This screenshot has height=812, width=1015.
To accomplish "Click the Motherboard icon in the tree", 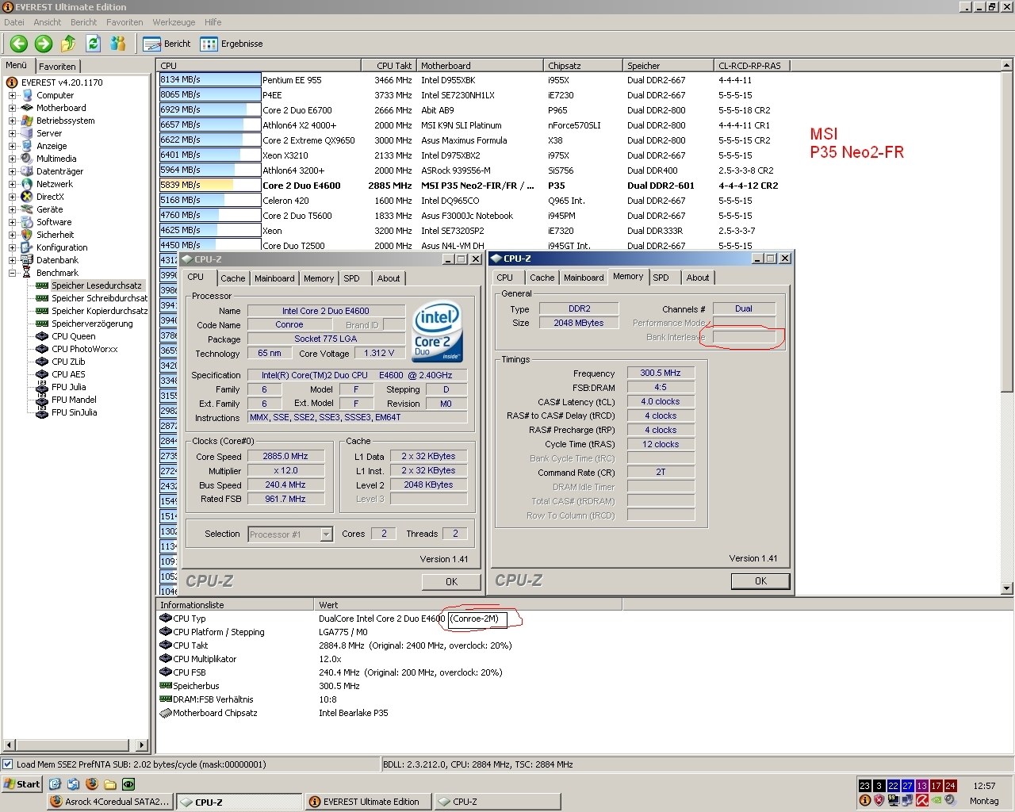I will [27, 108].
